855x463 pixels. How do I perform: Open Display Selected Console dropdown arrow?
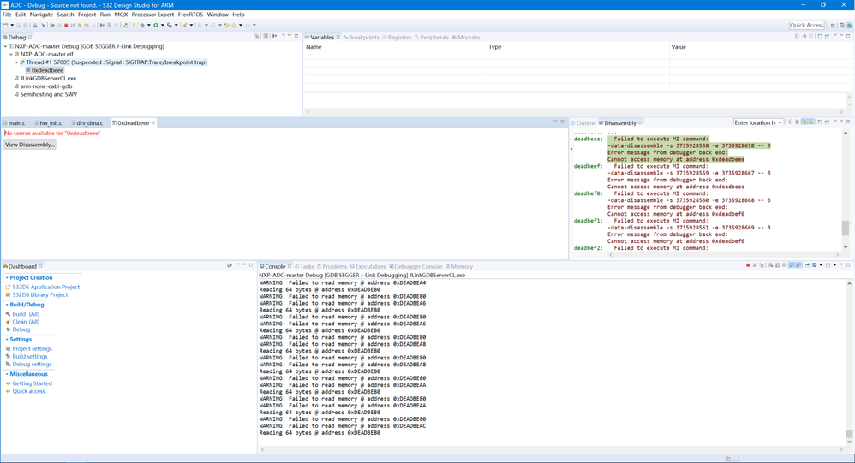point(822,265)
